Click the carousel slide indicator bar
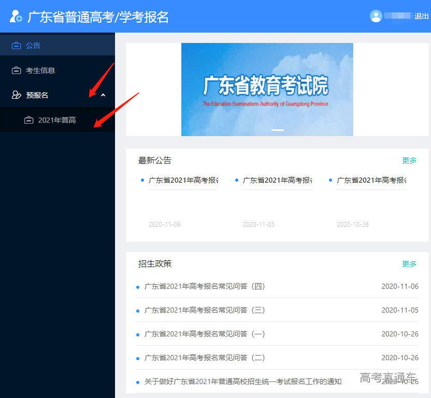The width and height of the screenshot is (431, 398). (278, 130)
